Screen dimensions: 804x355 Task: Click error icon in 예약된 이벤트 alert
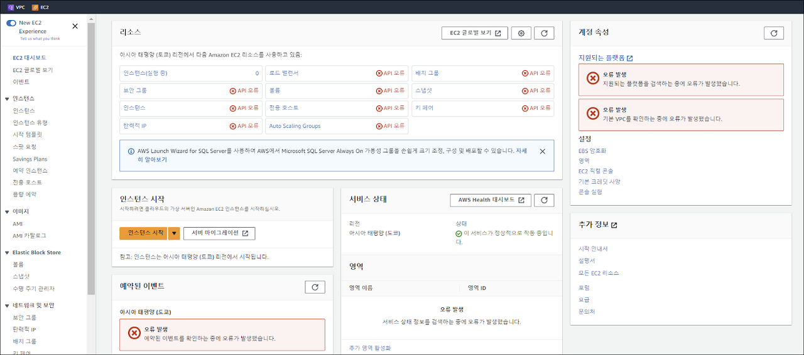pyautogui.click(x=134, y=333)
